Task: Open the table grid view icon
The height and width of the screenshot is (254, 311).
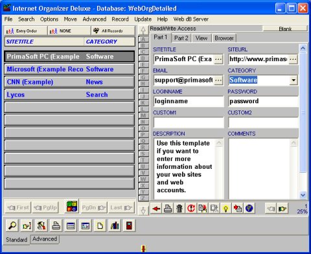Action: click(71, 225)
